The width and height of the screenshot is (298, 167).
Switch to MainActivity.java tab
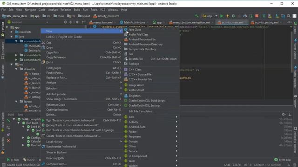point(135,23)
